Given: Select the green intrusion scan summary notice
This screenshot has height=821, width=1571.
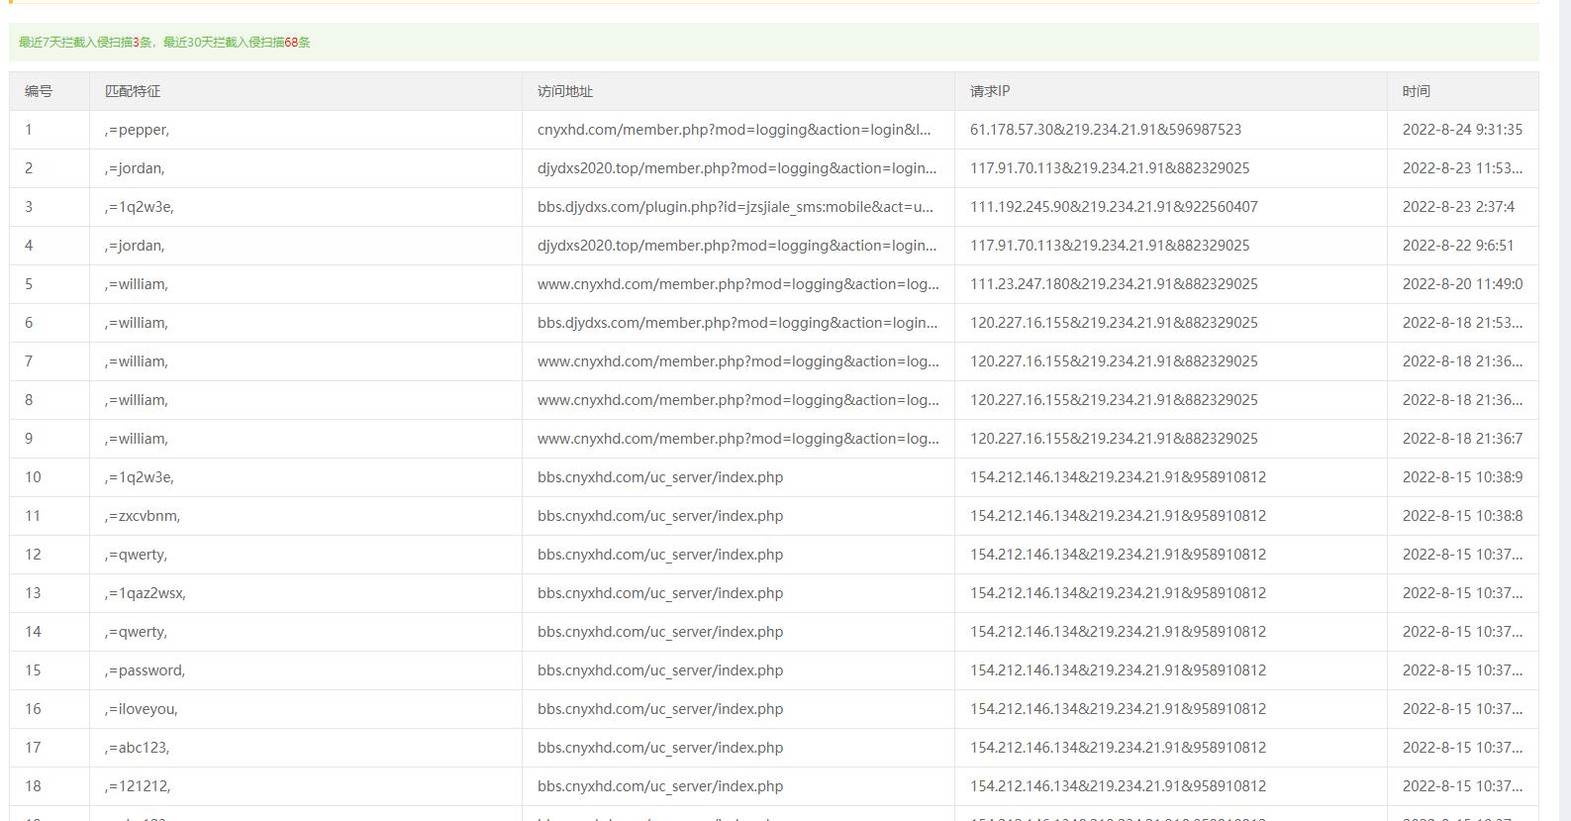Looking at the screenshot, I should [x=774, y=43].
